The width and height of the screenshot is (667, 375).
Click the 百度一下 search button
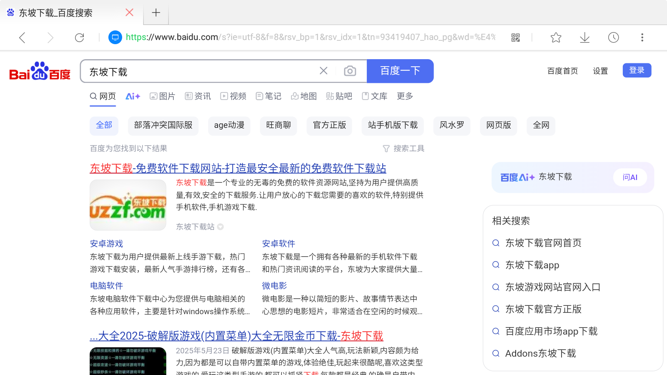(x=400, y=71)
